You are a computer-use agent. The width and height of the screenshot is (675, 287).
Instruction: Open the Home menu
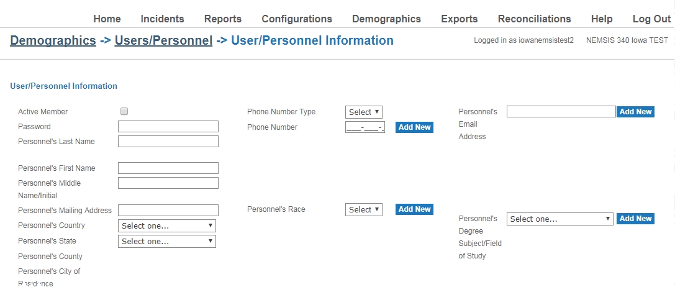click(x=107, y=19)
